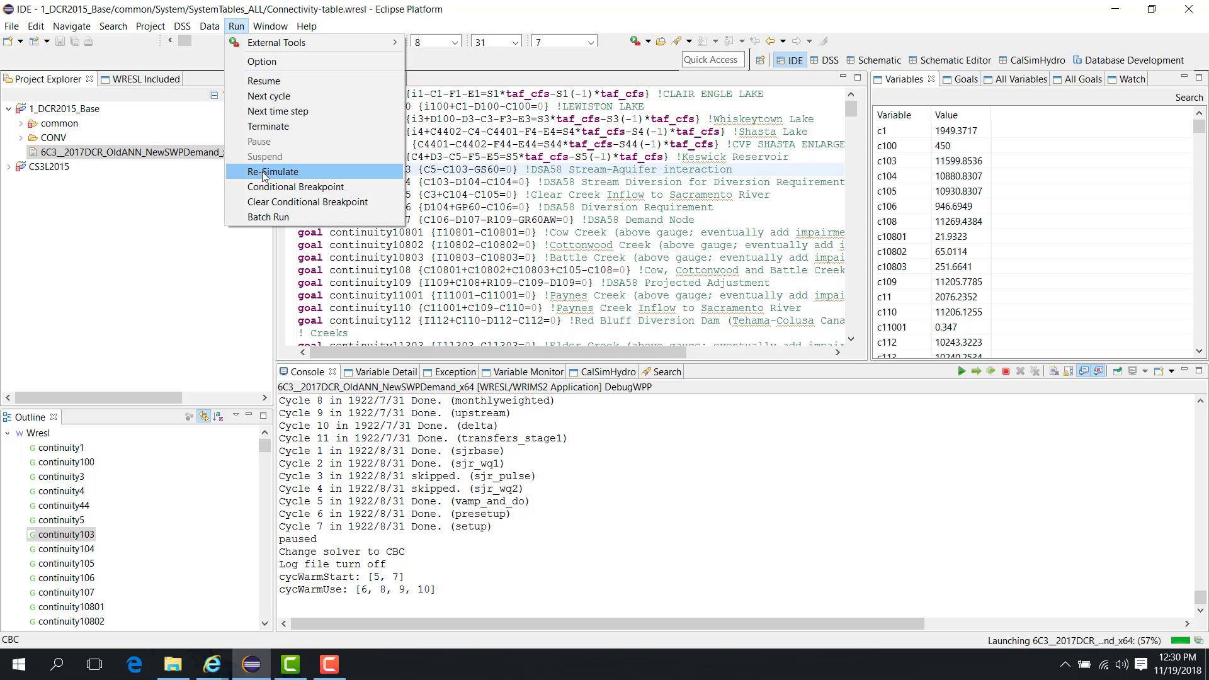Click Search in the Variables panel
1209x680 pixels.
pos(1189,97)
